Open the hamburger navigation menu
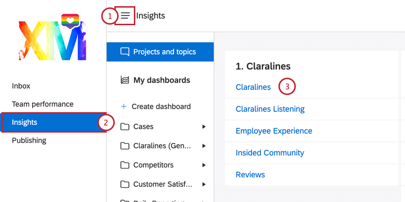The image size is (405, 202). 125,16
